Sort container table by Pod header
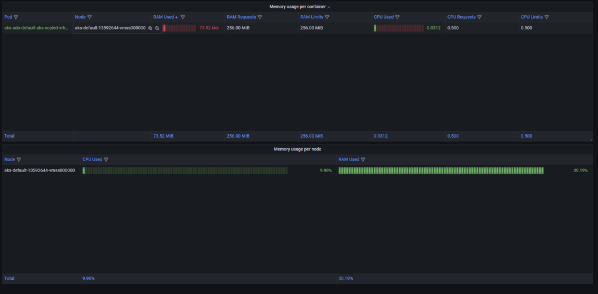 click(8, 17)
